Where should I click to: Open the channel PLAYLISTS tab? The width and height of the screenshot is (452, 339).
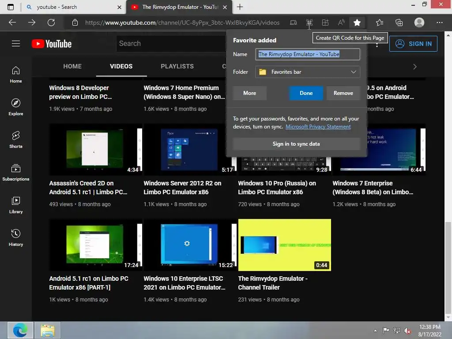[177, 66]
